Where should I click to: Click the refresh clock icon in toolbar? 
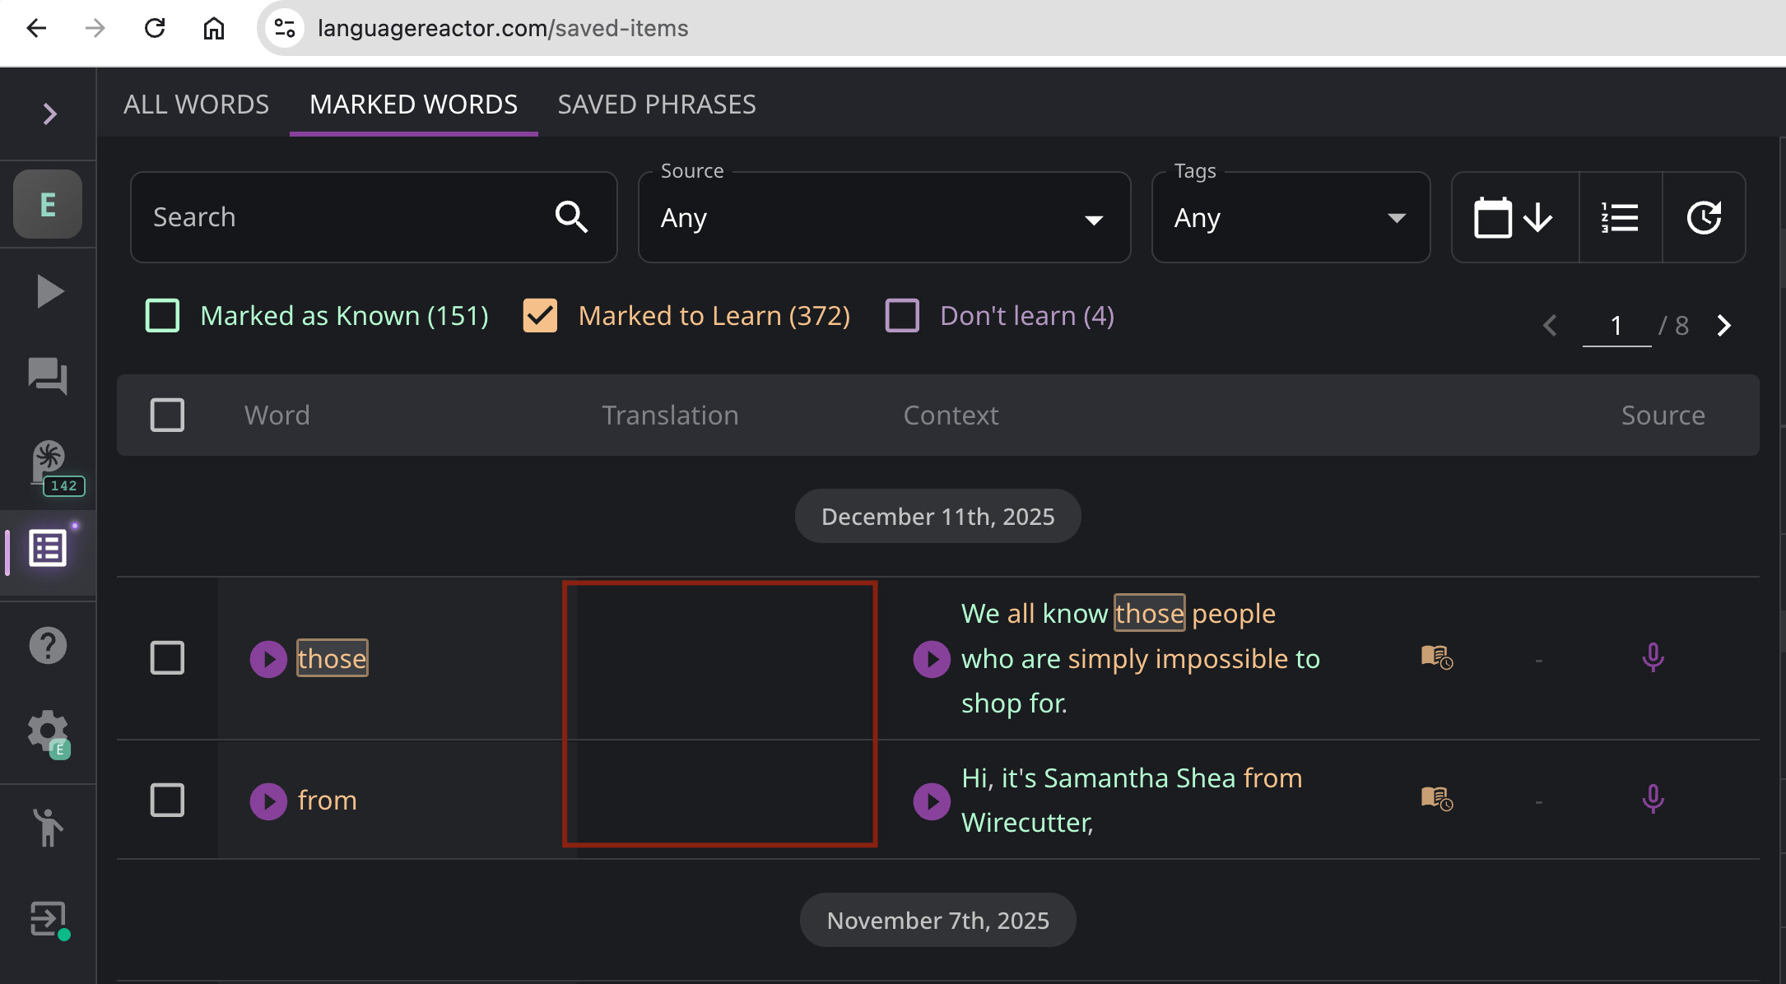tap(1703, 218)
